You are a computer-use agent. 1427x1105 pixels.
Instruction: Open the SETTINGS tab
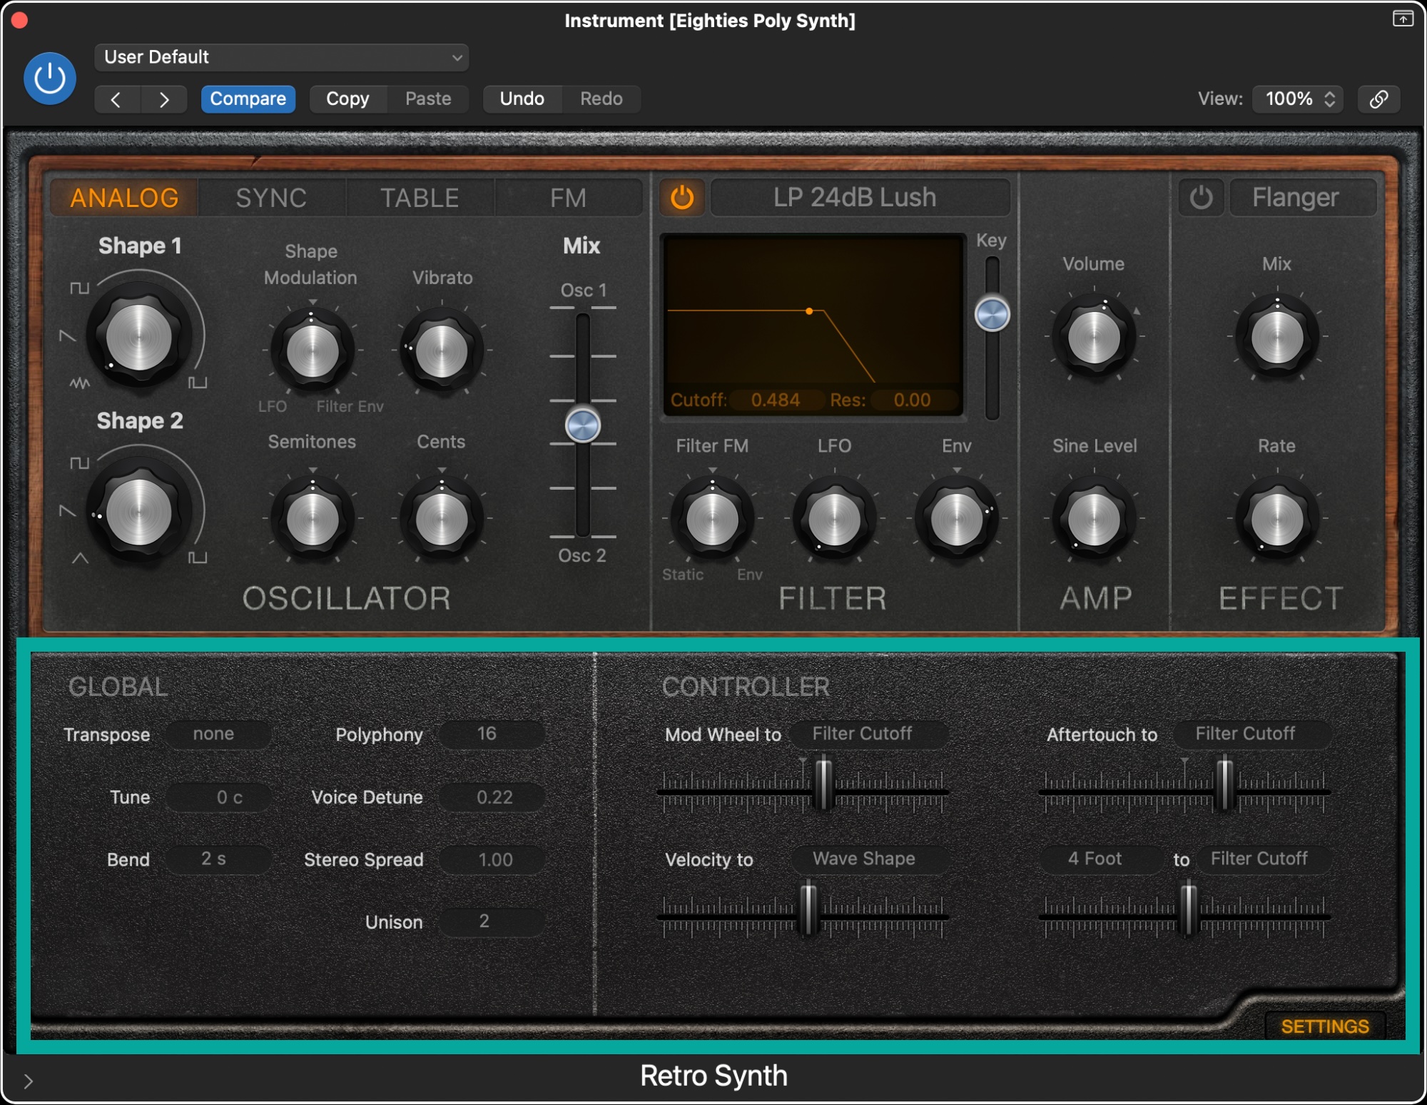1325,1026
